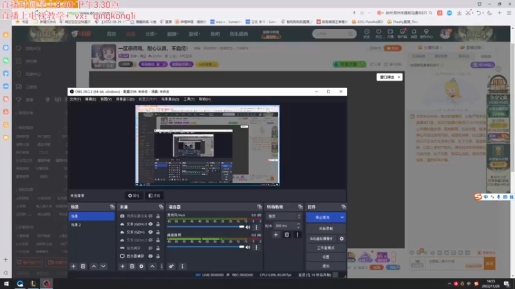Add a new source with the plus icon

tap(122, 267)
